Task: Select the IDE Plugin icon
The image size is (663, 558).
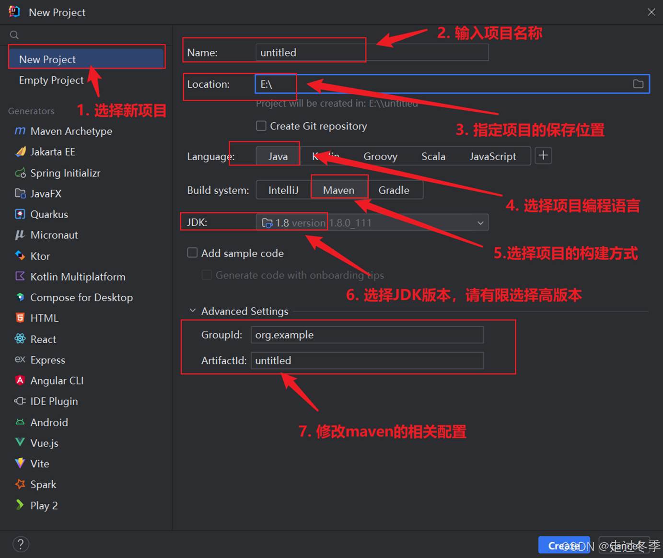Action: [20, 401]
